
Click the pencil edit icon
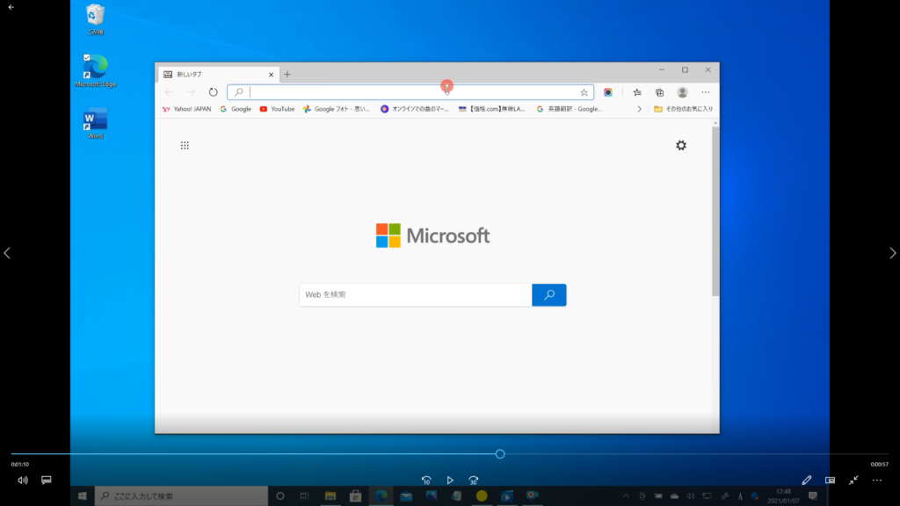pos(807,481)
